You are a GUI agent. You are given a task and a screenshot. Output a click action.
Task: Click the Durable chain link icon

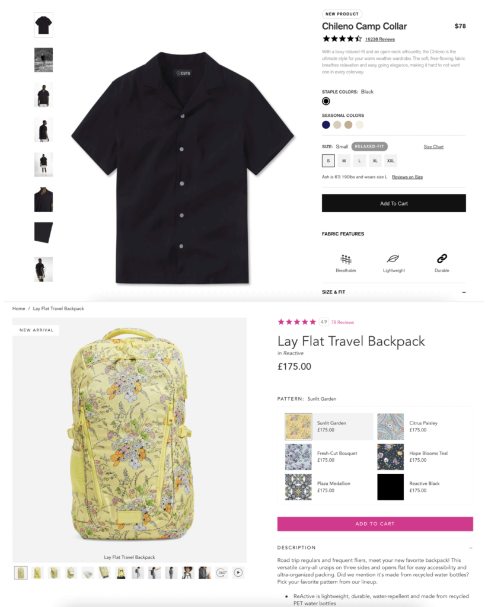point(442,258)
